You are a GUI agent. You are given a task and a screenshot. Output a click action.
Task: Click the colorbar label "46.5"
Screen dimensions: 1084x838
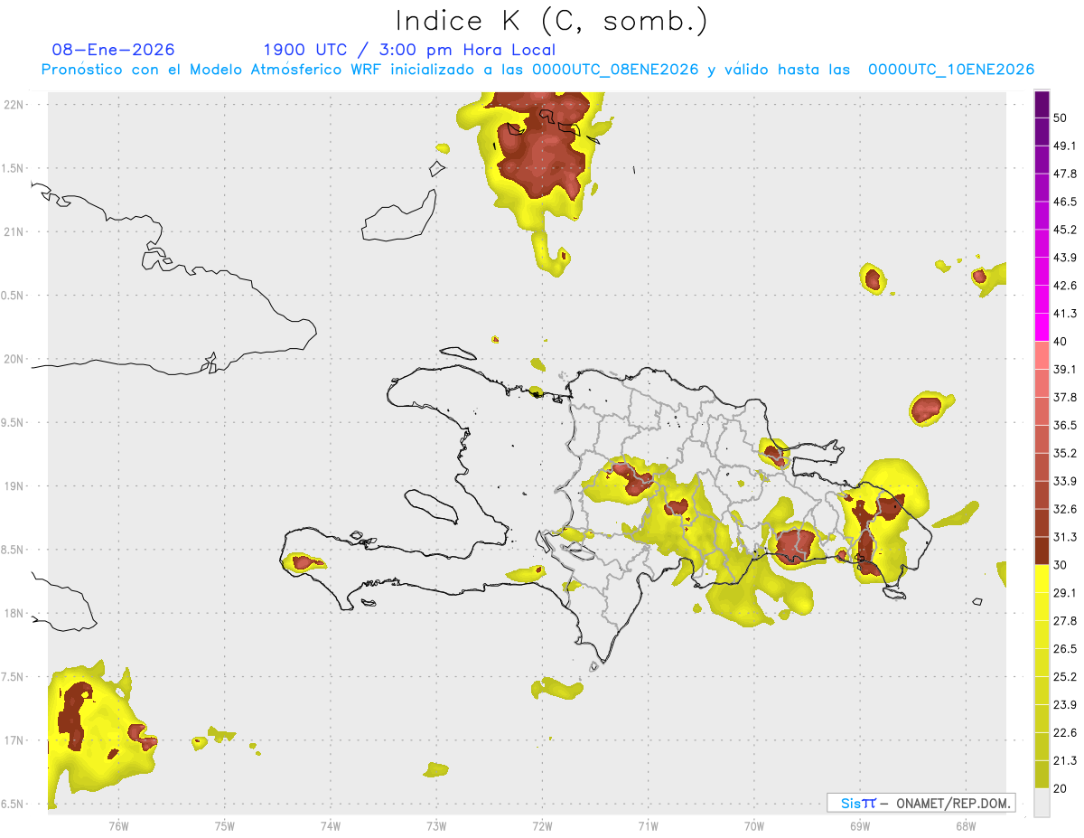[1065, 202]
